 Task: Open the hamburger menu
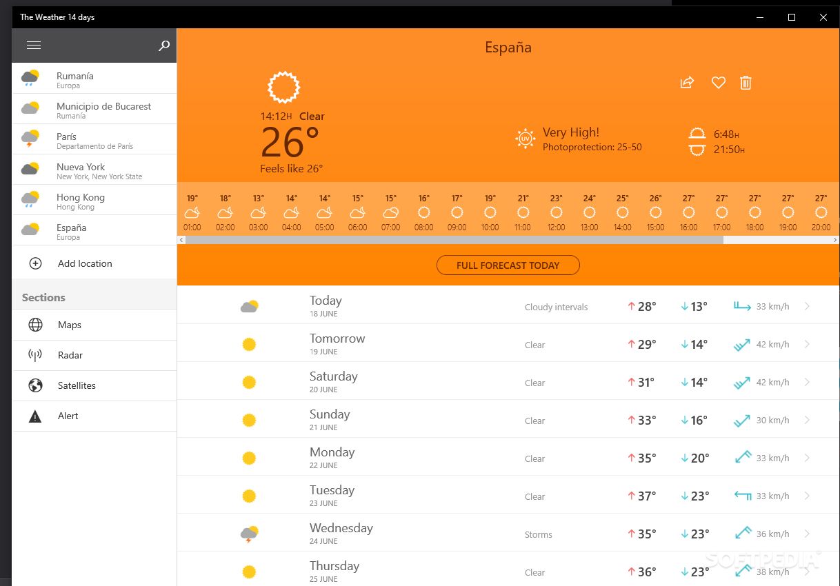click(34, 46)
